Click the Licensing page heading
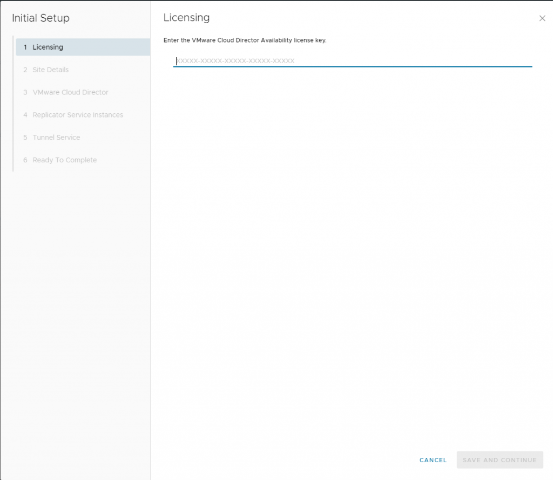Viewport: 553px width, 480px height. [186, 18]
